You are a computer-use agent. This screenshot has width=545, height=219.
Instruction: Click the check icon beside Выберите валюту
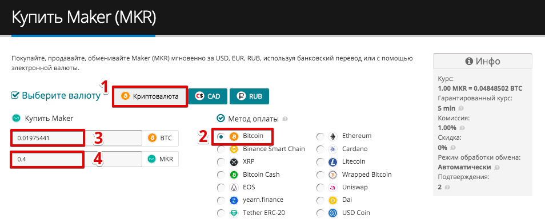[15, 95]
